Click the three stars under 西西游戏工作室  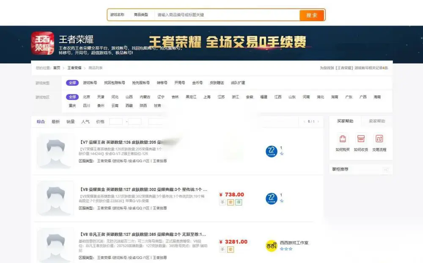click(286, 249)
